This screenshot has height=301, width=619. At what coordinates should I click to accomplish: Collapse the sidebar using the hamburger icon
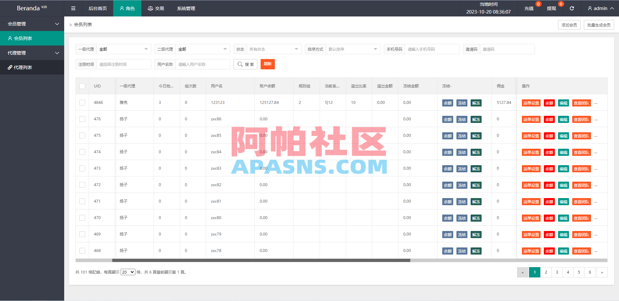(73, 8)
